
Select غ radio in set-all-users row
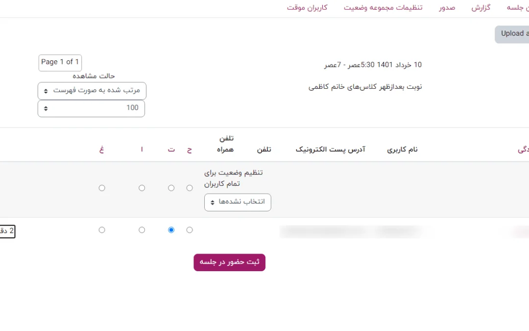pos(102,188)
